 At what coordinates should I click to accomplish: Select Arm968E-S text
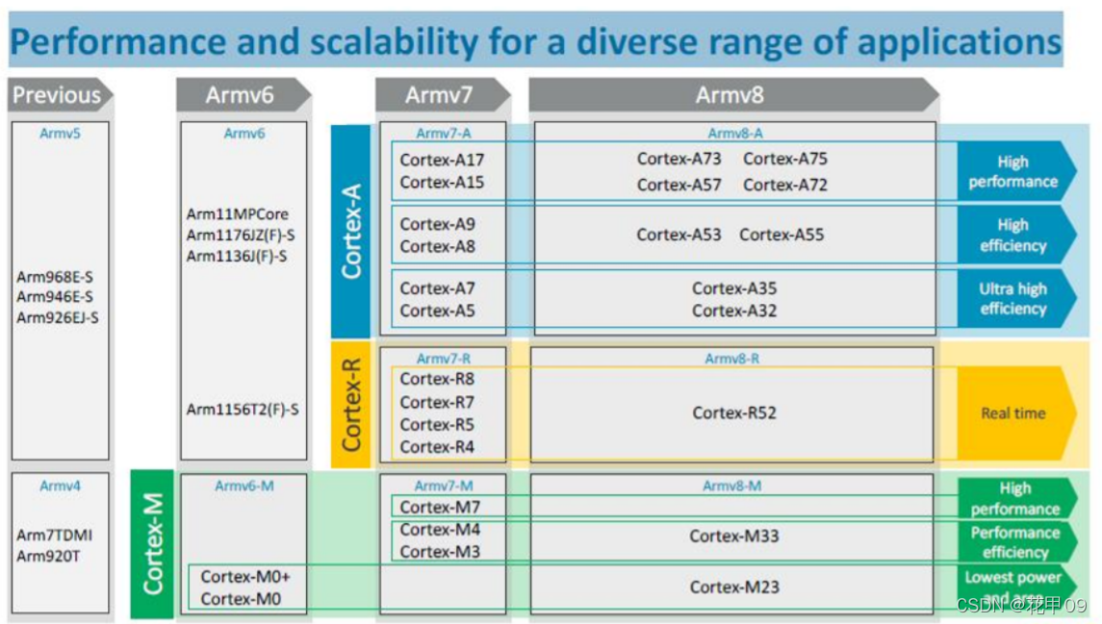pos(55,277)
